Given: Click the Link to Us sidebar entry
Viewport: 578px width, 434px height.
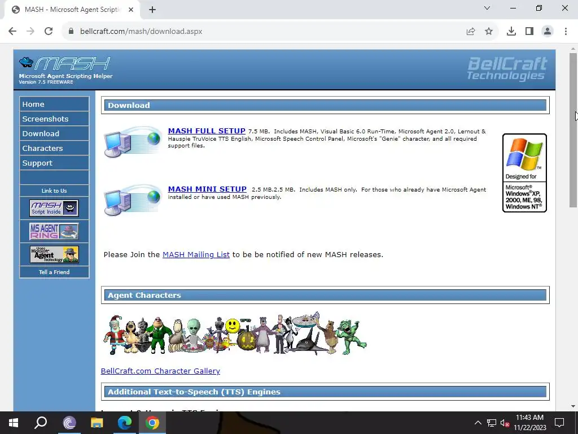Looking at the screenshot, I should 54,191.
